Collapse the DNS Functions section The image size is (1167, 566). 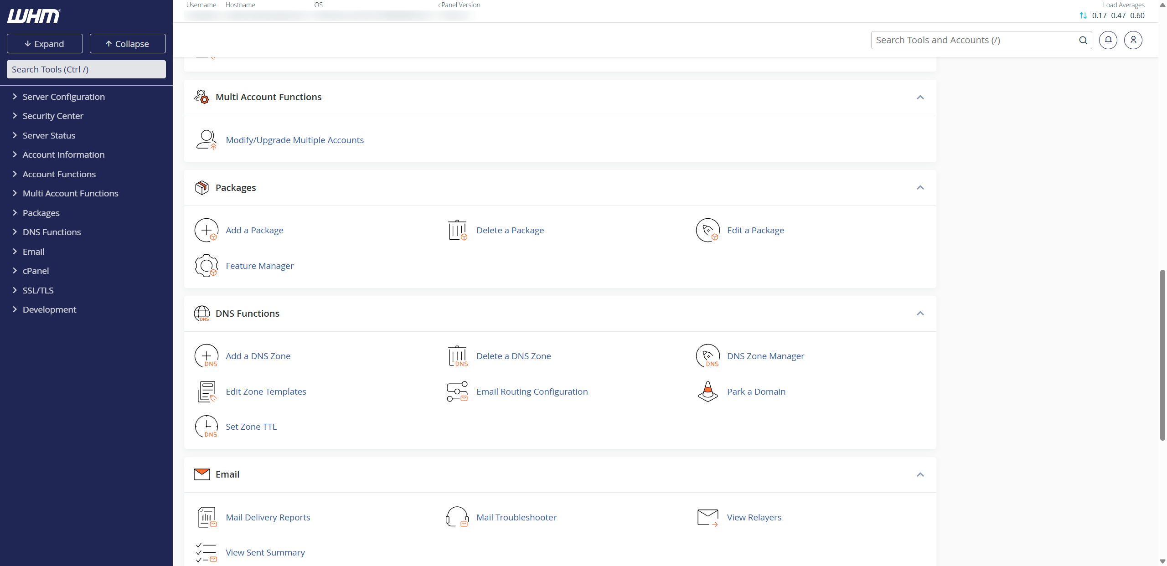click(x=920, y=314)
